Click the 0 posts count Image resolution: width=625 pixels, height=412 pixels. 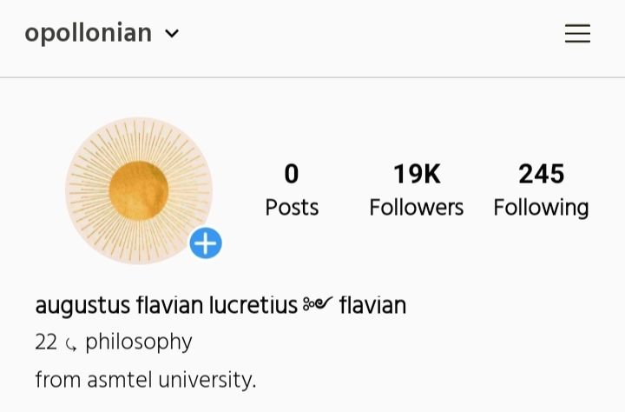(x=292, y=175)
